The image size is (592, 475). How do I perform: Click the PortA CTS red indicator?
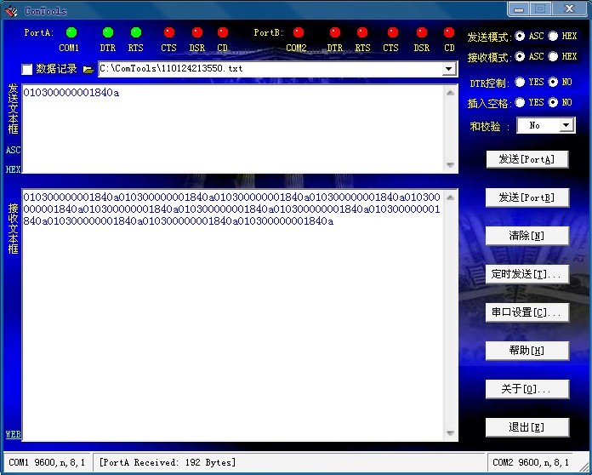pyautogui.click(x=168, y=32)
